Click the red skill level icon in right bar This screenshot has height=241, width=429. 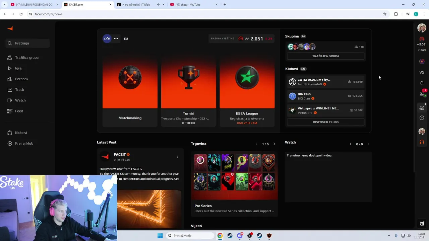[422, 39]
